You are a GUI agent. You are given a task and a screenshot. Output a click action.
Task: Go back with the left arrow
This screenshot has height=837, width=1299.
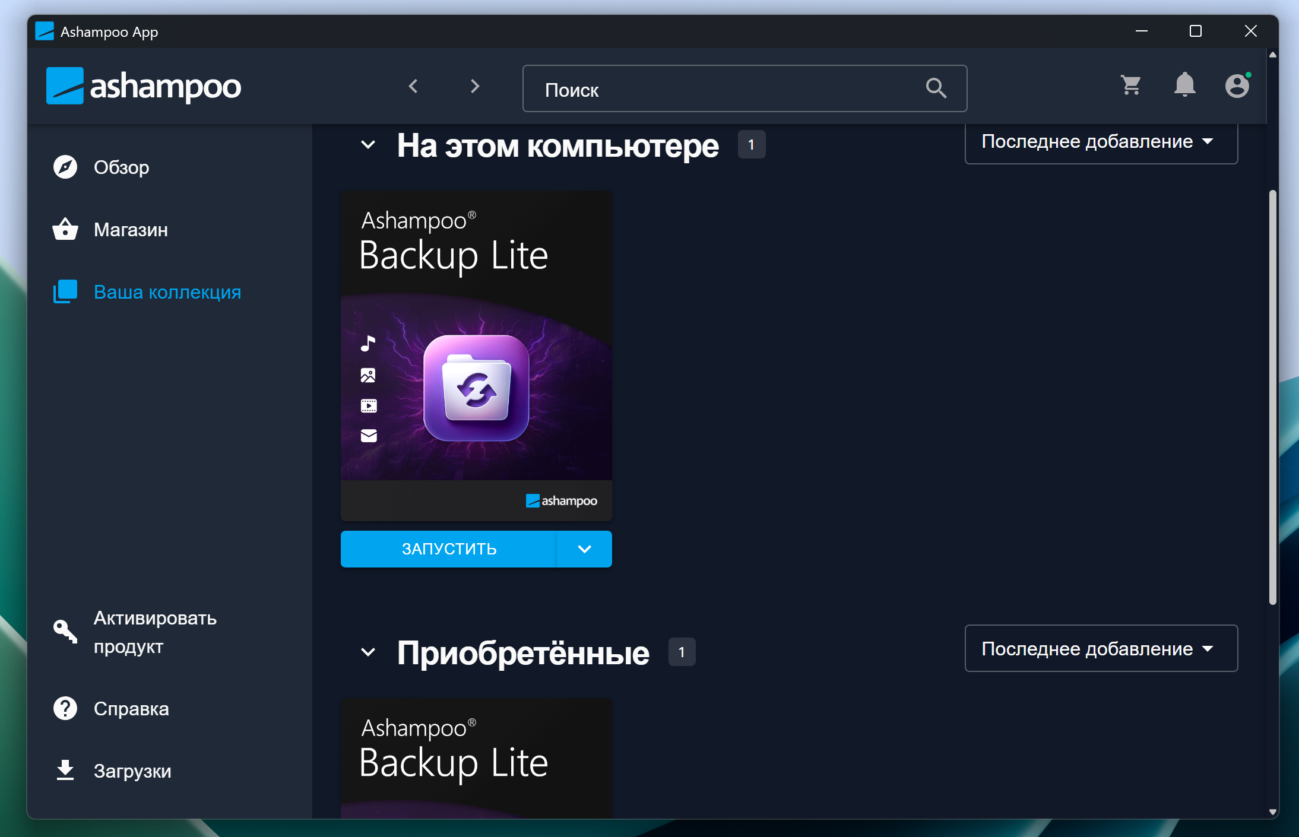(414, 87)
